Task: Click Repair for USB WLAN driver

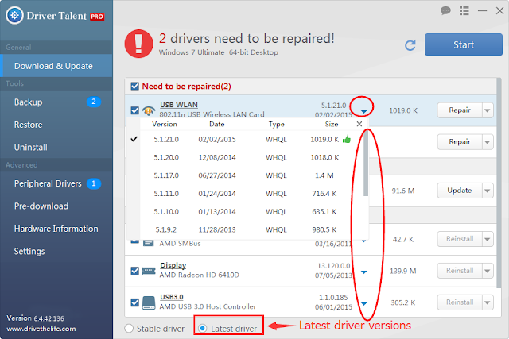Action: tap(460, 110)
